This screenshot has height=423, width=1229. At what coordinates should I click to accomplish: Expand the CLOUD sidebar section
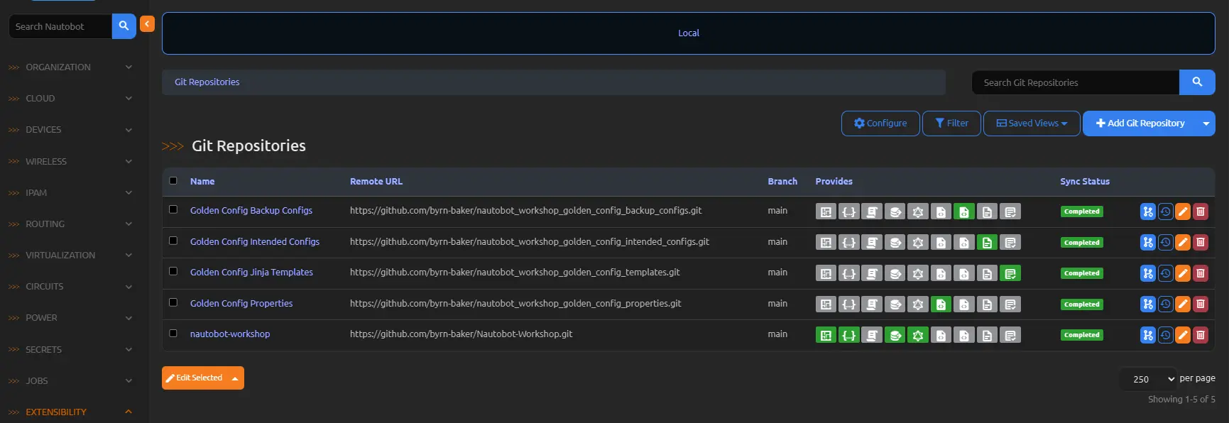click(x=70, y=99)
